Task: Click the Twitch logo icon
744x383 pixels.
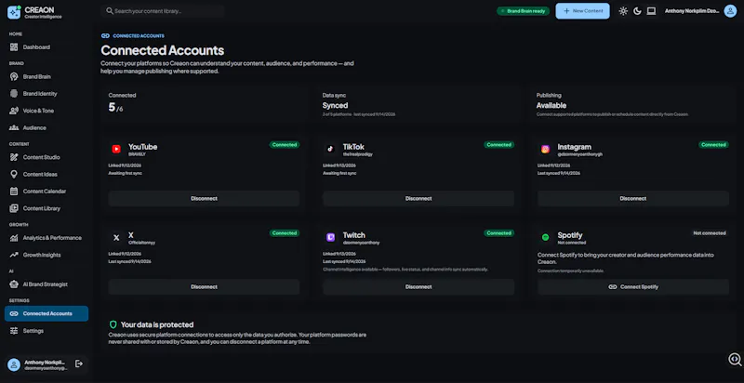Action: tap(331, 237)
